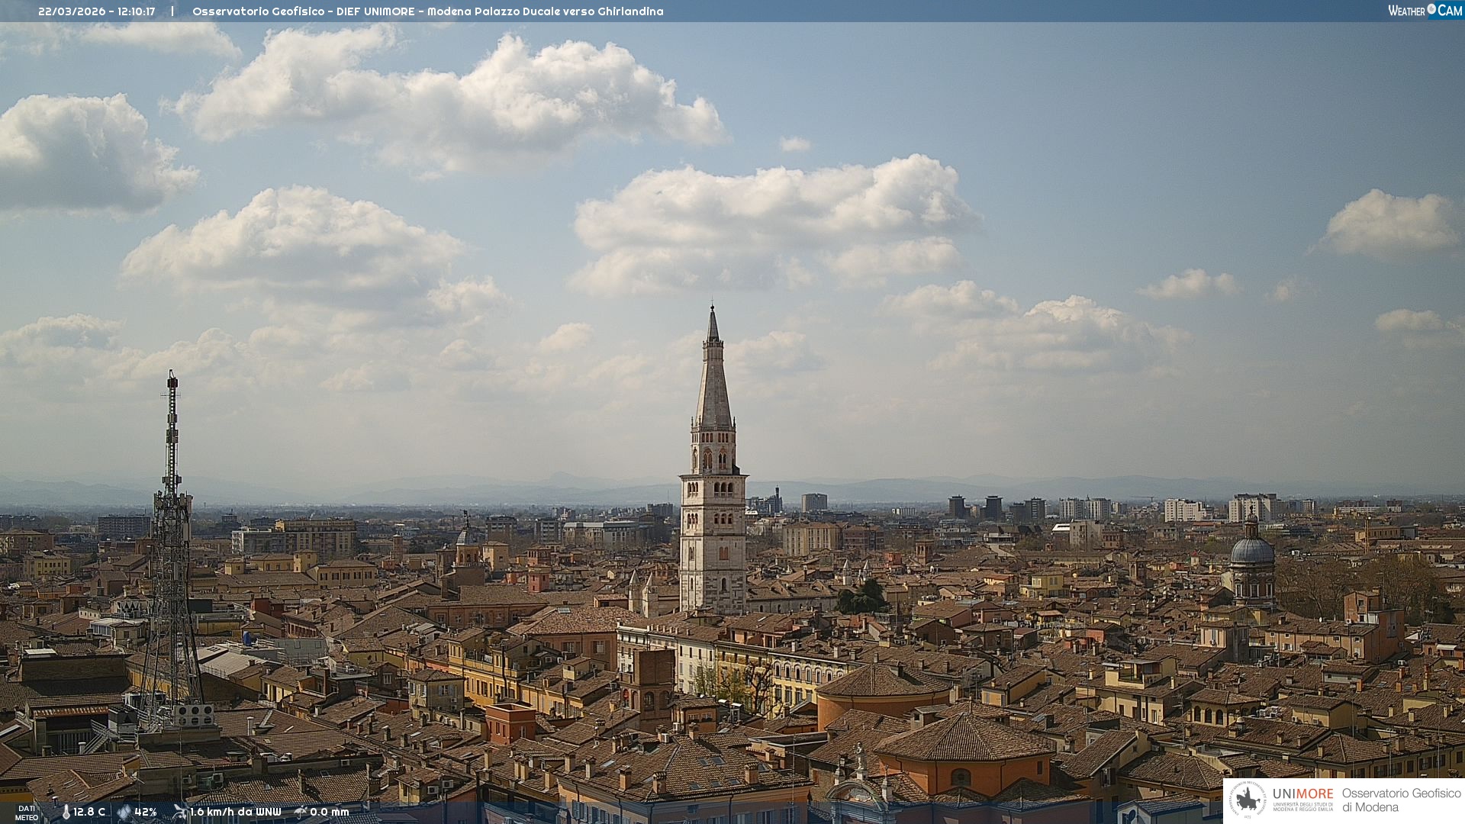Click the camera lens in WeatherCam logo
The image size is (1465, 824).
pyautogui.click(x=1431, y=9)
